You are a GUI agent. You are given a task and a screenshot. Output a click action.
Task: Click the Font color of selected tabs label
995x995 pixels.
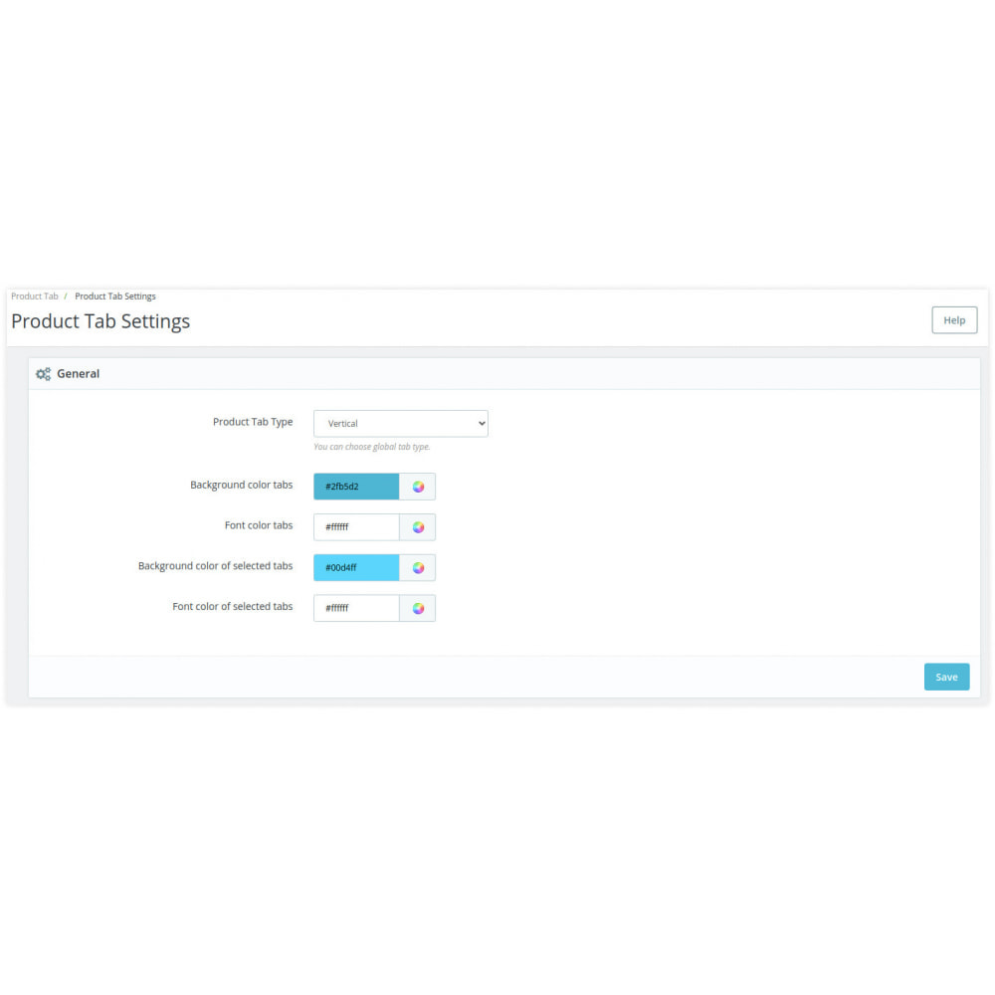pos(233,607)
